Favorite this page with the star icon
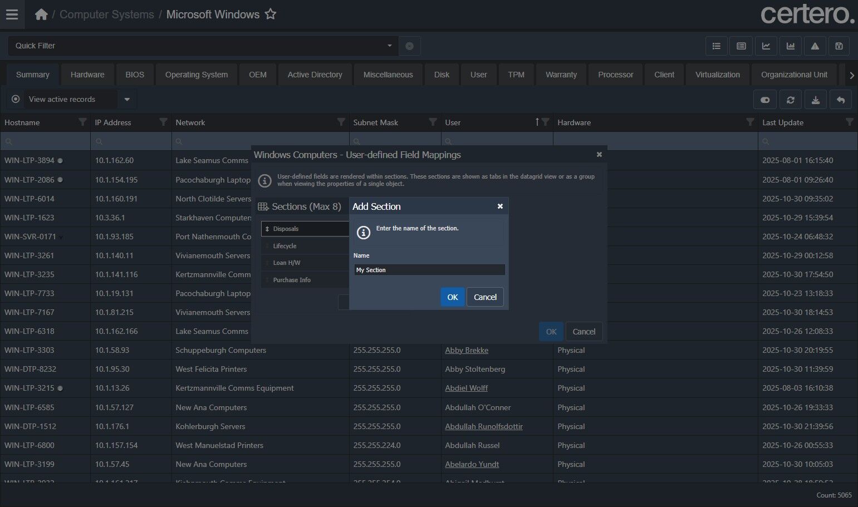This screenshot has height=507, width=858. coord(271,14)
